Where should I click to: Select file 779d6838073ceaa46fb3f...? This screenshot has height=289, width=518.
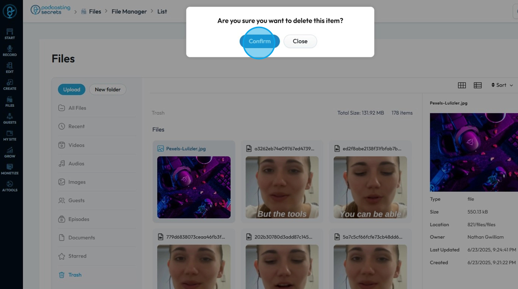(x=195, y=237)
